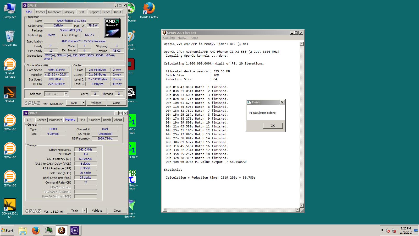Switch to CPU-Z taskbar icon
This screenshot has height=236, width=419.
(x=75, y=230)
